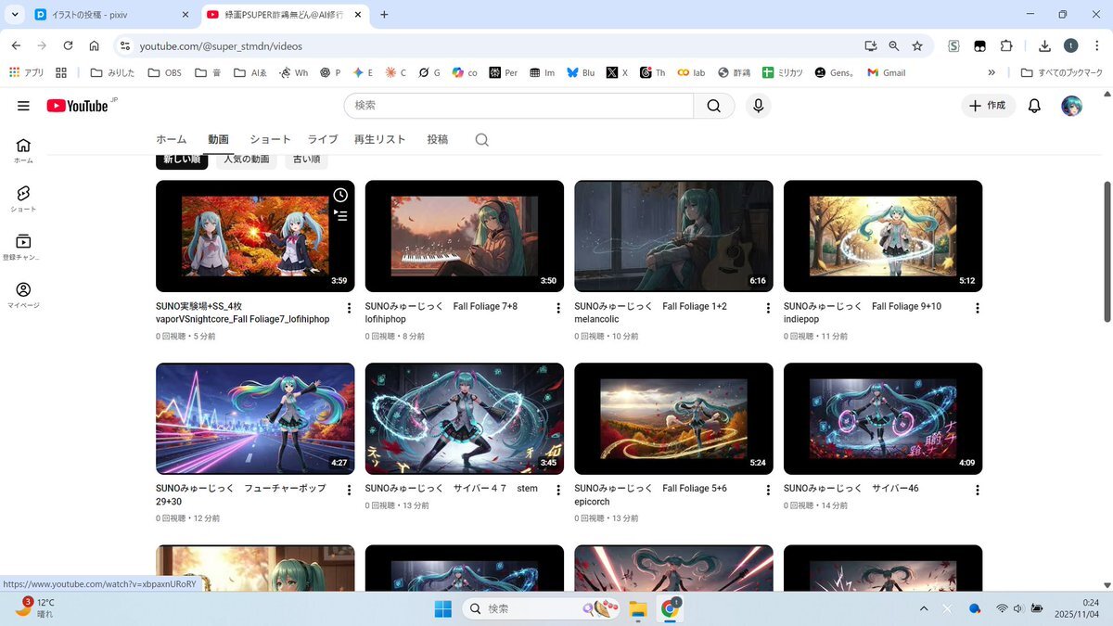Open options menu for サイバー46 video
The width and height of the screenshot is (1113, 626).
coord(977,490)
